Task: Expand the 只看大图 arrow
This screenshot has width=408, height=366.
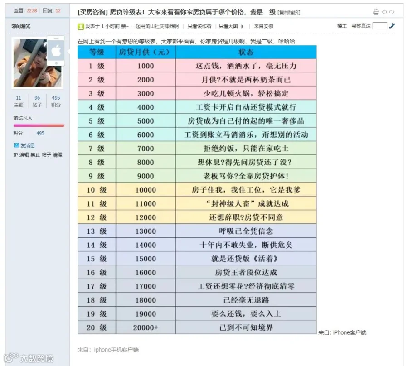Action: tap(242, 26)
